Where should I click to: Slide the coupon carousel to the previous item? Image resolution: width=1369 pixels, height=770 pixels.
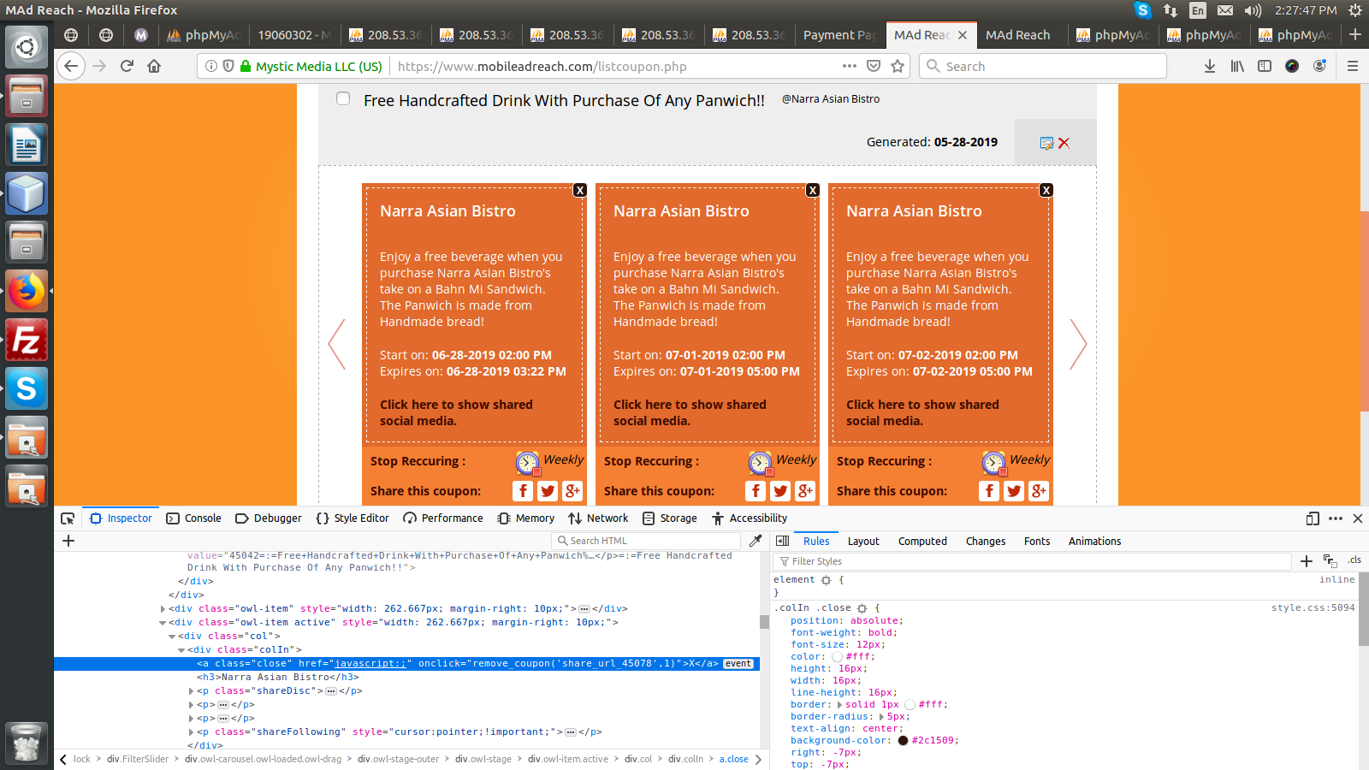(337, 344)
